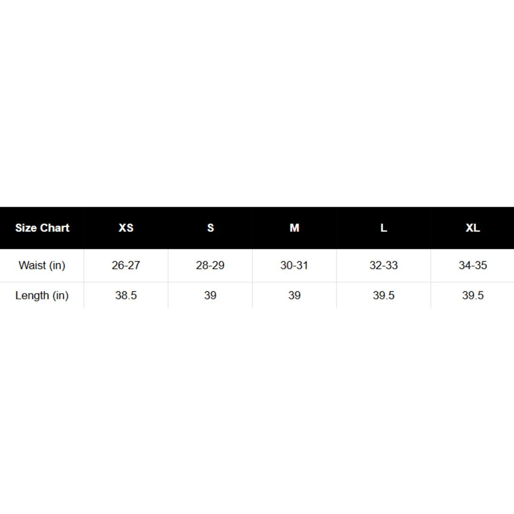Select the XS column header
The image size is (514, 514).
(x=126, y=228)
